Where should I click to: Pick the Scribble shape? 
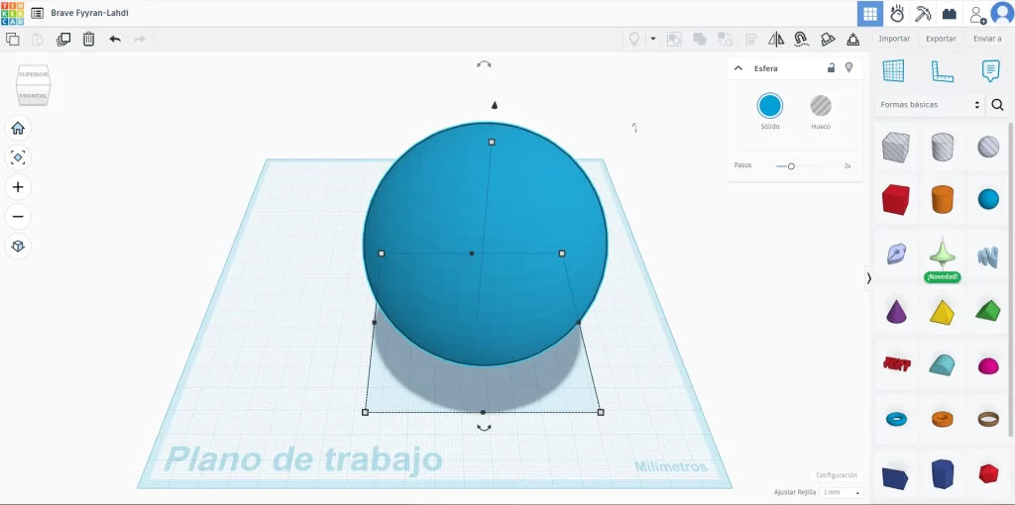[896, 253]
